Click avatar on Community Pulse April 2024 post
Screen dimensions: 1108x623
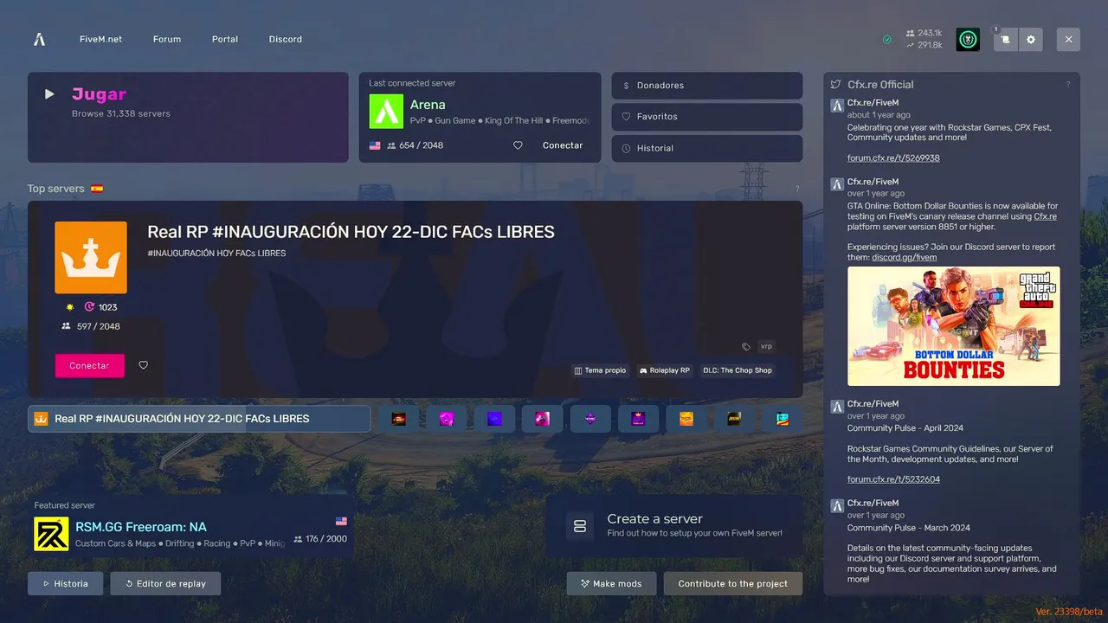(x=837, y=407)
